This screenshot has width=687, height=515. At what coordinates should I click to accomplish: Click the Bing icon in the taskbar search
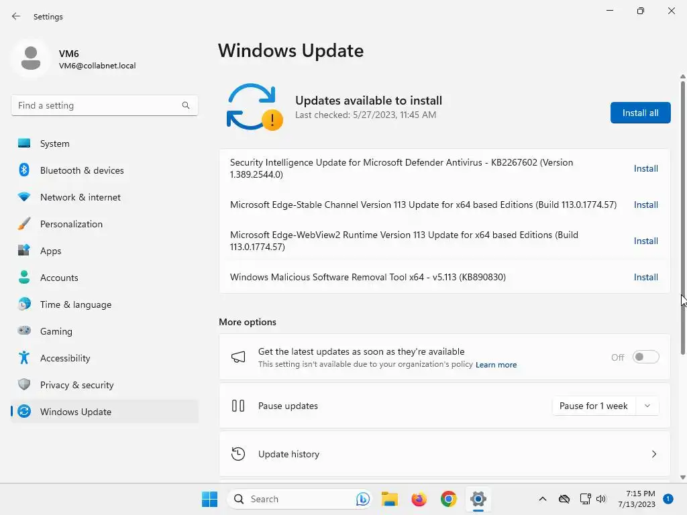362,499
